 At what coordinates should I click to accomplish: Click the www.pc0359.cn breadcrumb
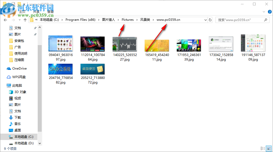click(x=168, y=20)
